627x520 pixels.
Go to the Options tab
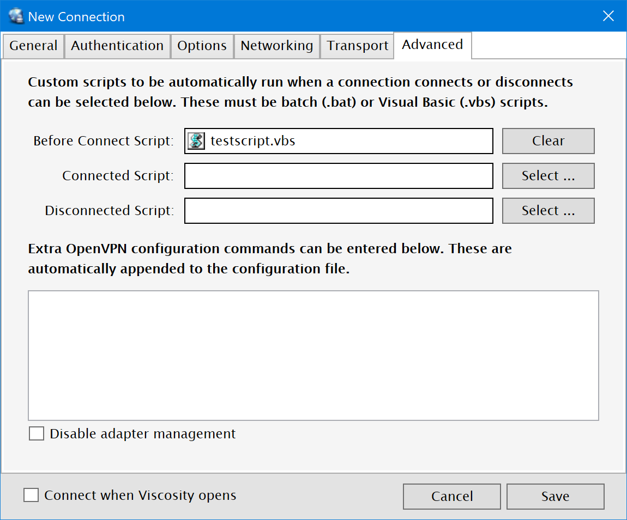202,46
